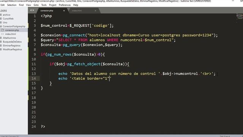The height and width of the screenshot is (137, 243).
Task: Click the '<table border="1"' text
Action: point(90,78)
